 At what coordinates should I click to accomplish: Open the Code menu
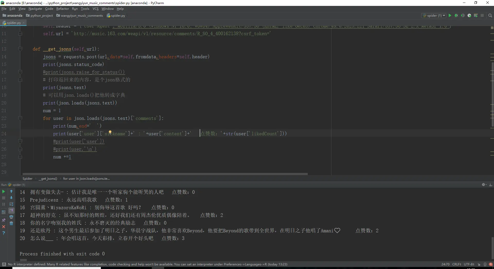(49, 8)
